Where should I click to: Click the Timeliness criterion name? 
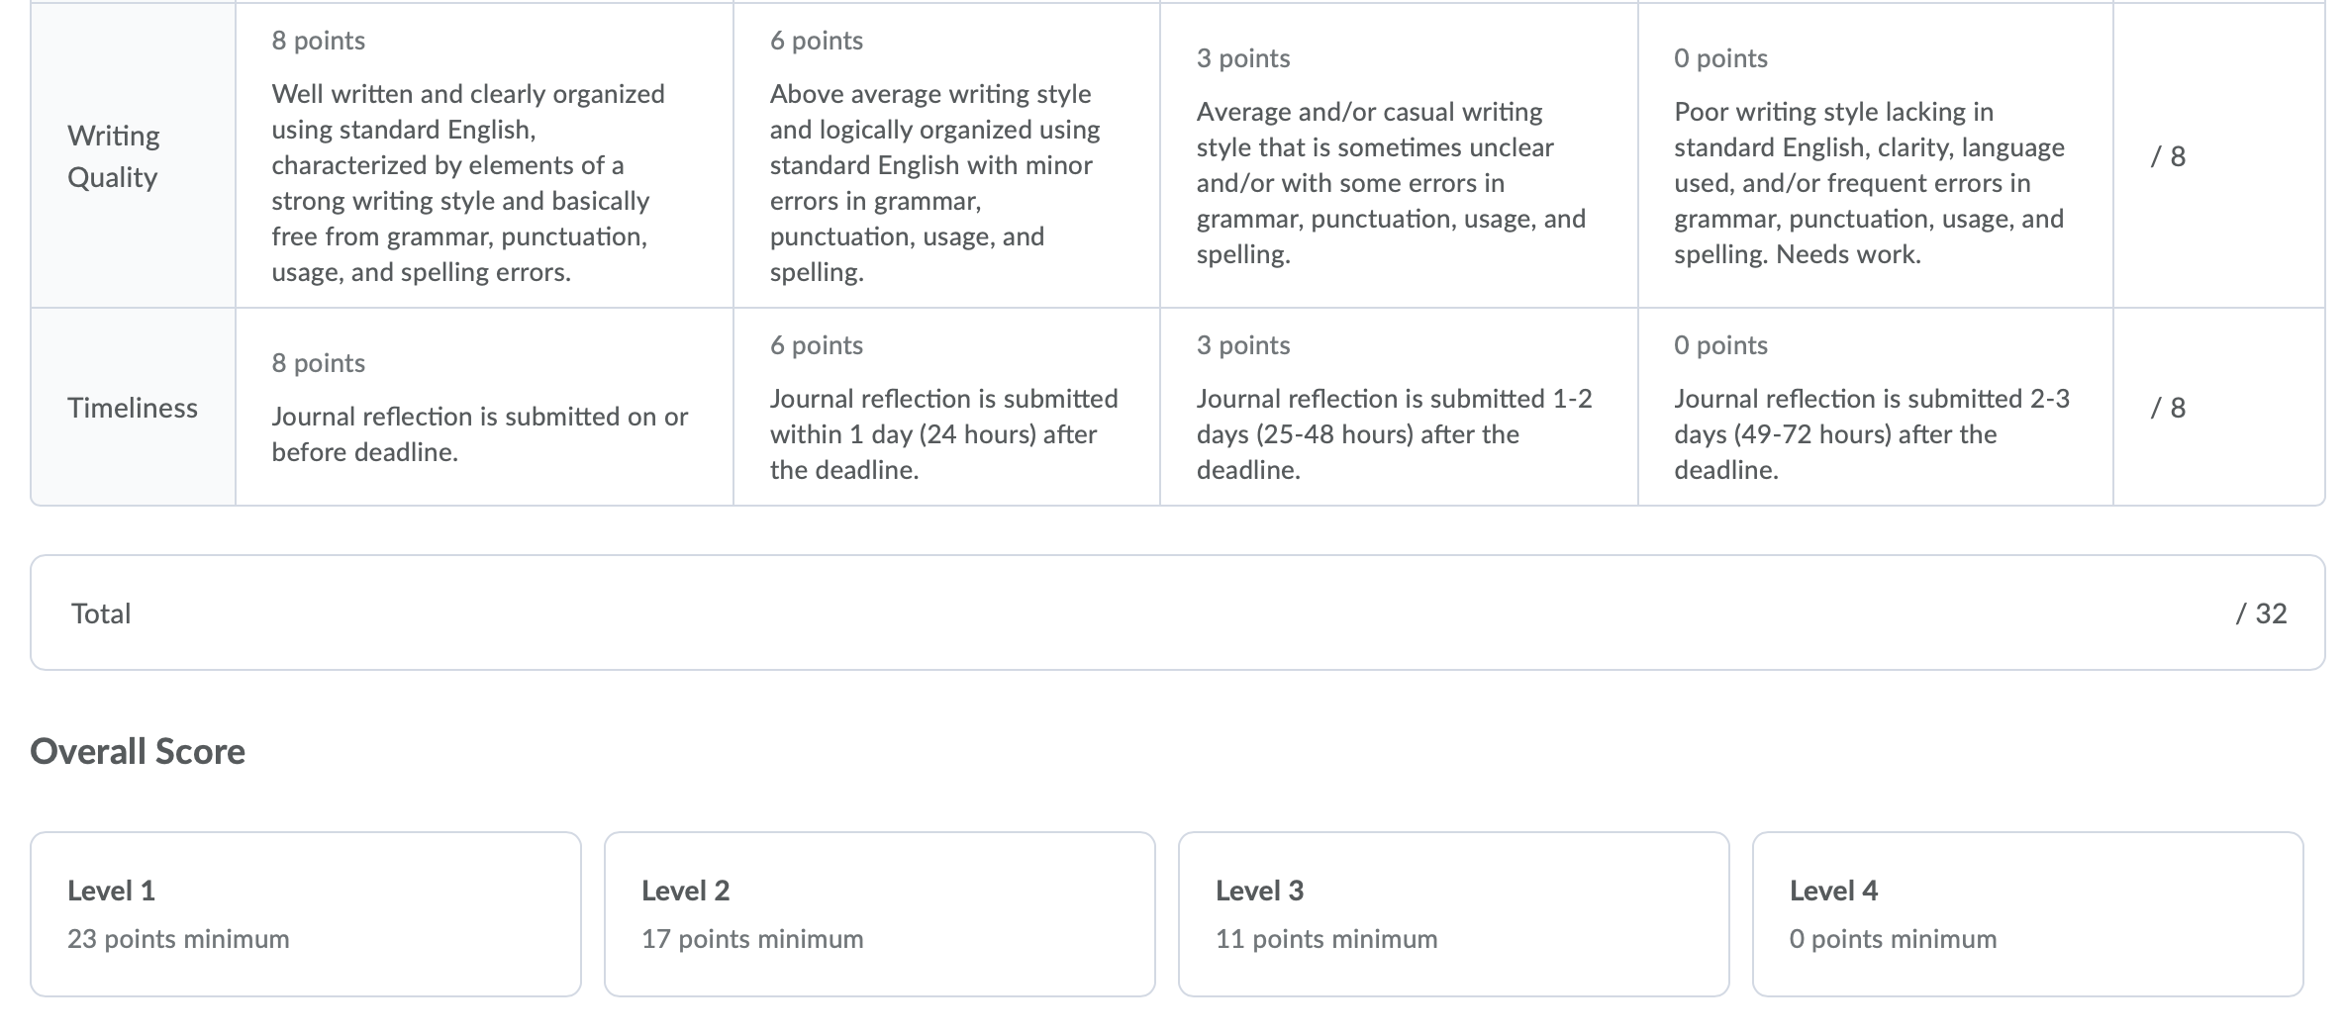pyautogui.click(x=133, y=408)
